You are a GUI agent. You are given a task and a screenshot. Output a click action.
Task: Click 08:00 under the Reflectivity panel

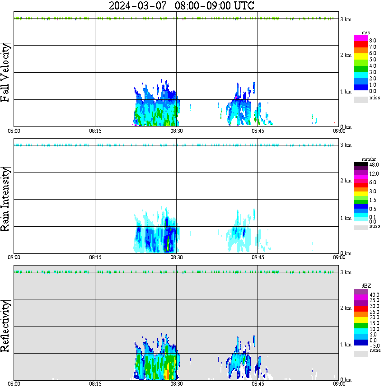point(14,384)
